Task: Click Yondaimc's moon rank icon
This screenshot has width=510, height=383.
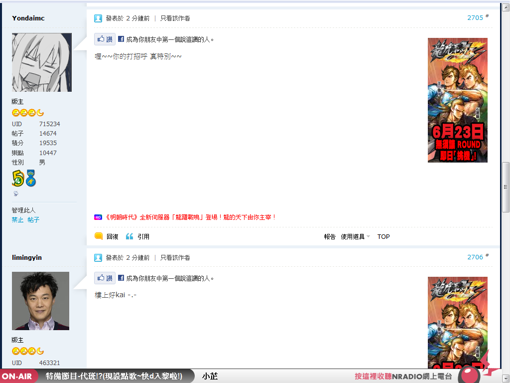Action: (x=40, y=113)
